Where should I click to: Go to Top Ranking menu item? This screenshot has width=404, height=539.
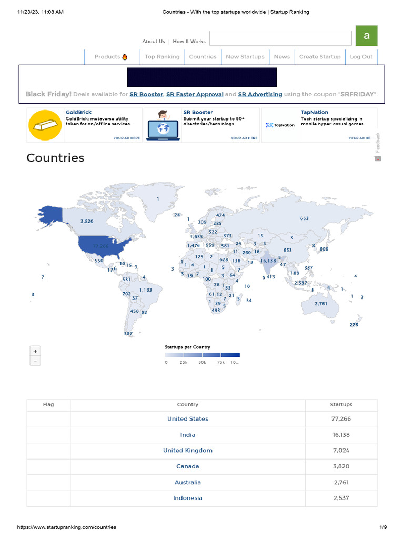[x=162, y=57]
